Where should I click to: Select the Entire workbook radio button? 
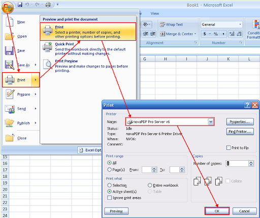(150, 185)
